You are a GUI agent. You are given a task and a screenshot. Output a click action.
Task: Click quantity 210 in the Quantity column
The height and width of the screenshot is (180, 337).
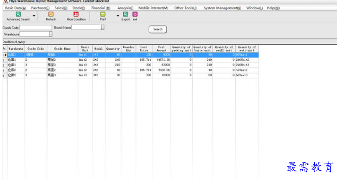(x=113, y=65)
